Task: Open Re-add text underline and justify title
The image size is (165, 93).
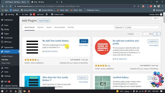Action: (x=126, y=42)
